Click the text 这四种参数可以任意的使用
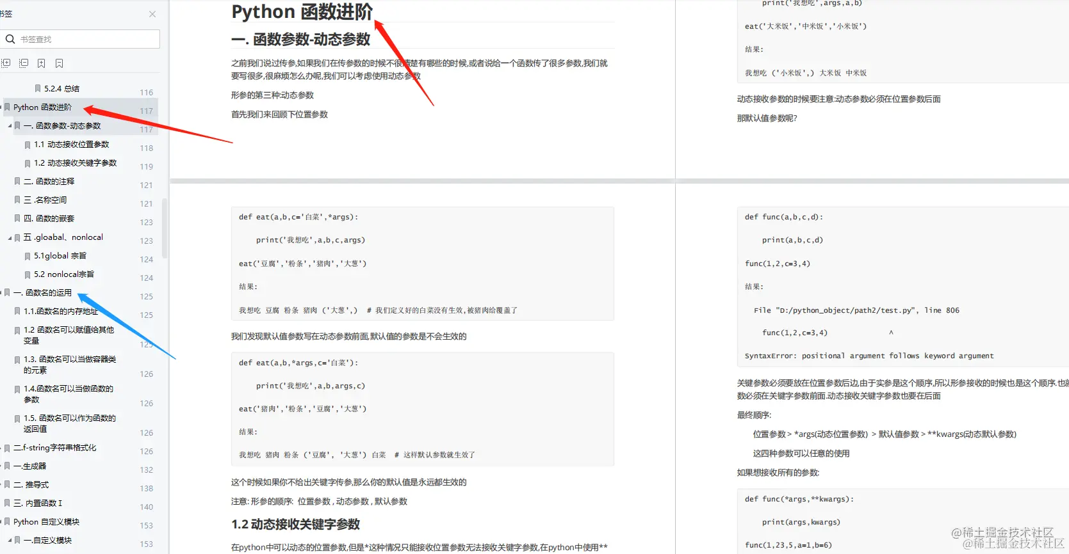 click(801, 454)
